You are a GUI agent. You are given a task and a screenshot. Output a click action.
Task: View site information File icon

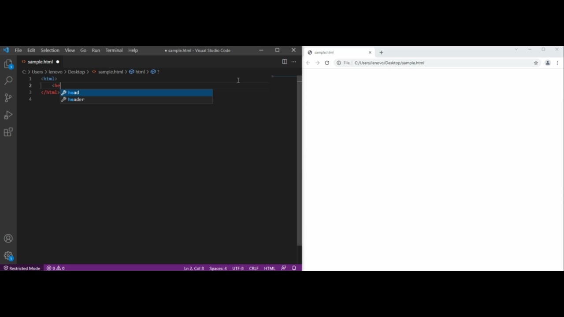point(343,63)
